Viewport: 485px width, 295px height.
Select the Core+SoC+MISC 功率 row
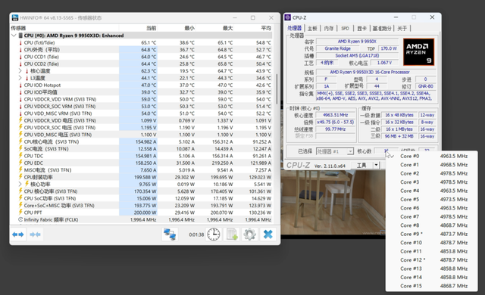click(x=142, y=206)
